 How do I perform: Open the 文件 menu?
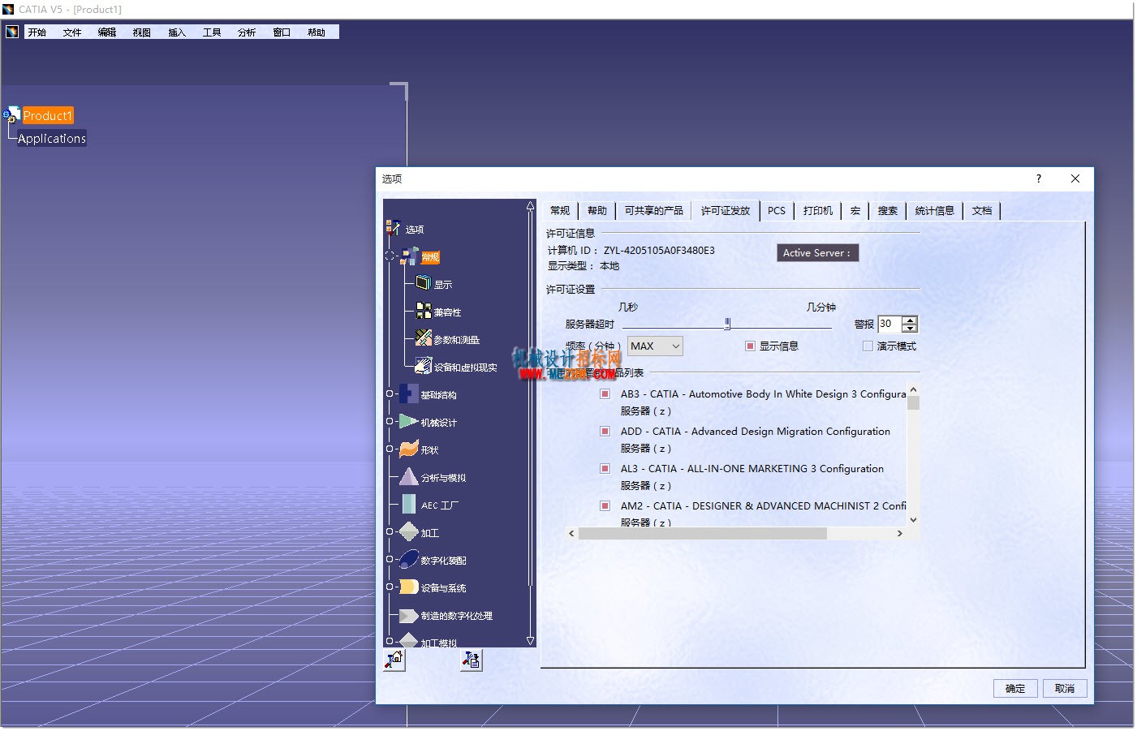point(72,32)
